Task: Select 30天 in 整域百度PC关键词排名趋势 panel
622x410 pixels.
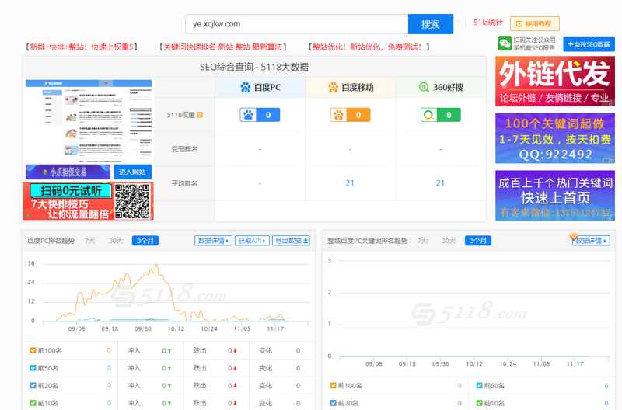Action: [x=449, y=241]
